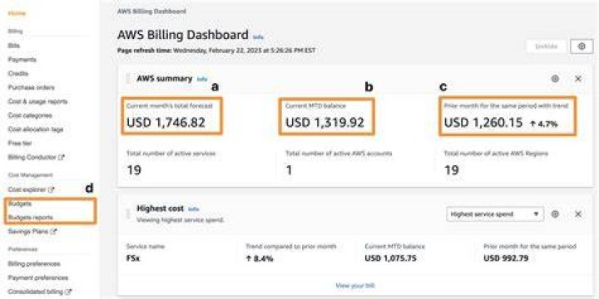Open Free tier in sidebar

click(x=20, y=143)
